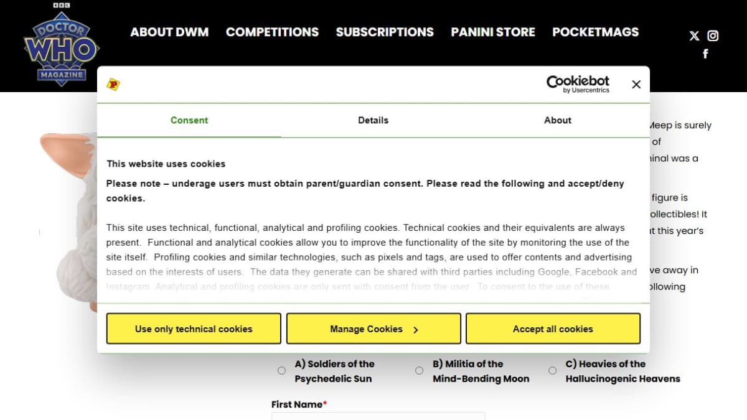
Task: Select answer C) Heavies of the Hallucinogenic Heavens
Action: [552, 371]
